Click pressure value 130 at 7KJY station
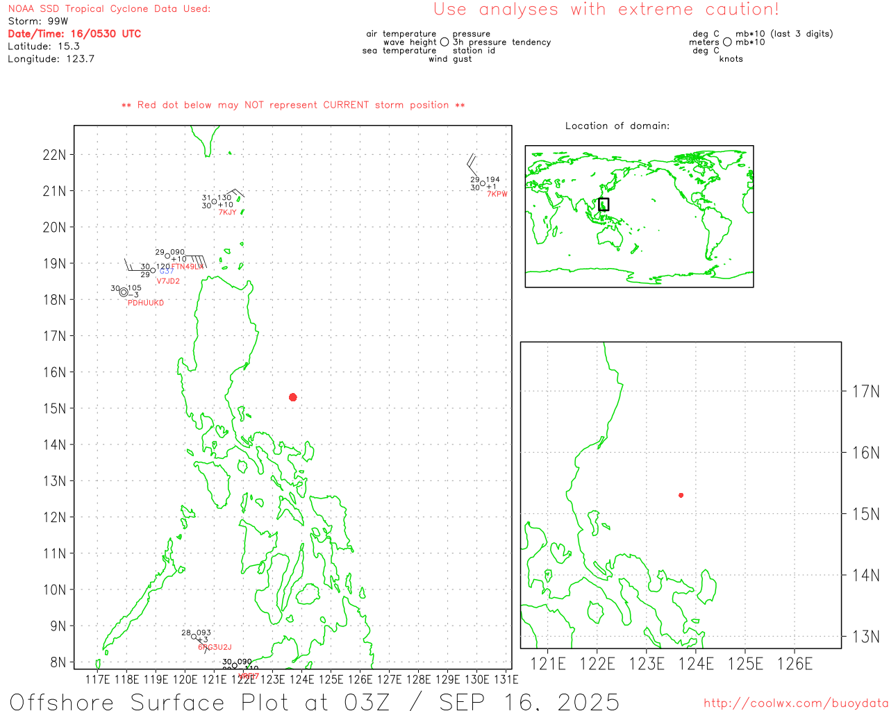Screen dimensions: 889x711 tap(224, 198)
